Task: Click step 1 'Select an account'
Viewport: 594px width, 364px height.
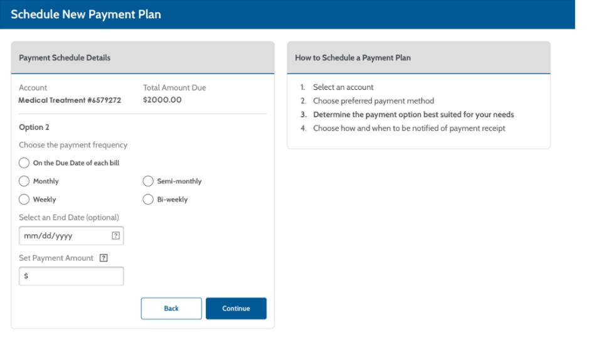Action: pyautogui.click(x=343, y=87)
